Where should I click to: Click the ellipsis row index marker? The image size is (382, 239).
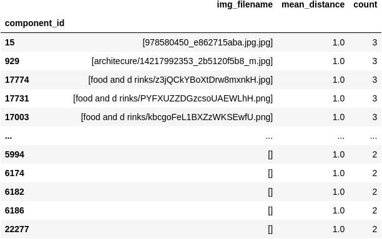pos(8,137)
